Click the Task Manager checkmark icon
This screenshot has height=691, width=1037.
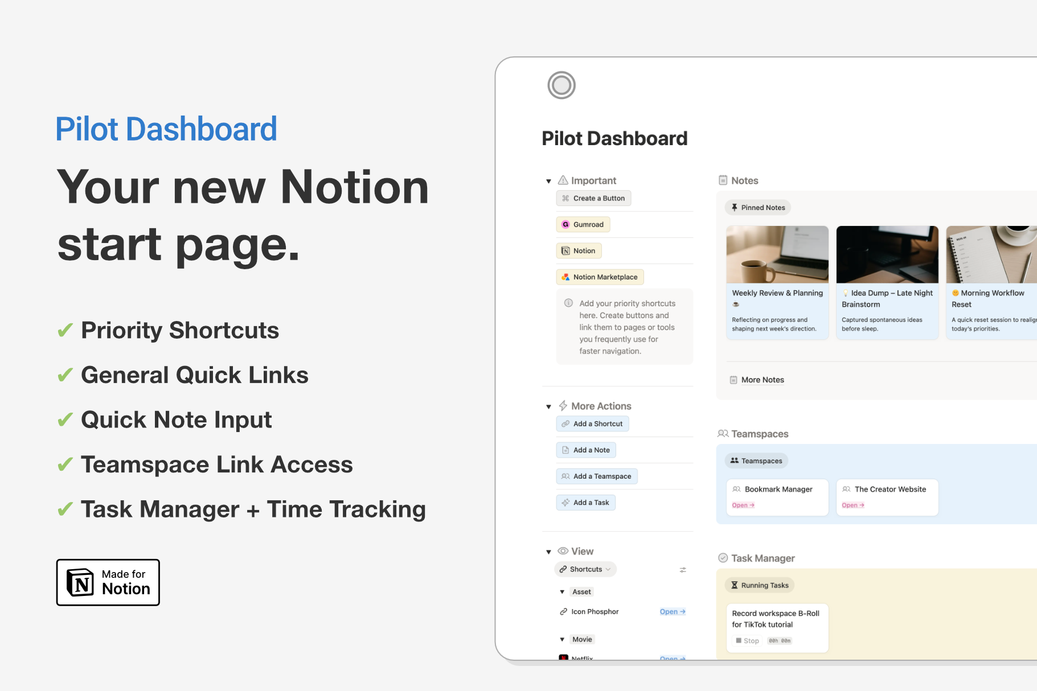pos(723,558)
